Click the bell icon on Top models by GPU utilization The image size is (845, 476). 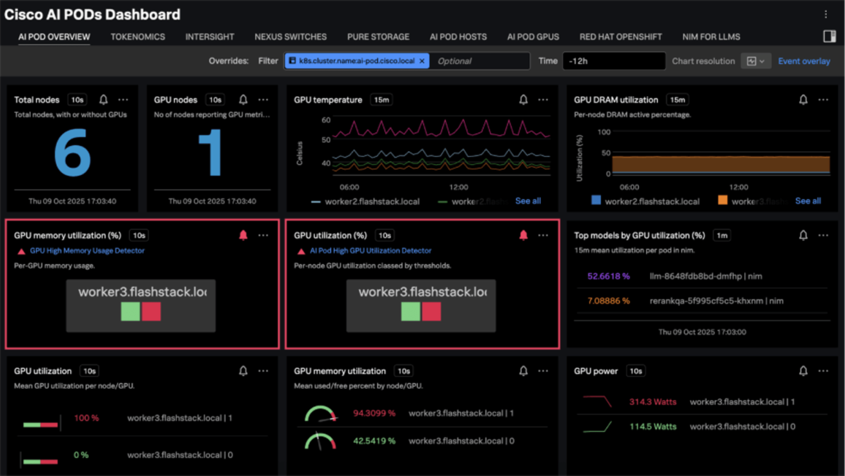[803, 235]
